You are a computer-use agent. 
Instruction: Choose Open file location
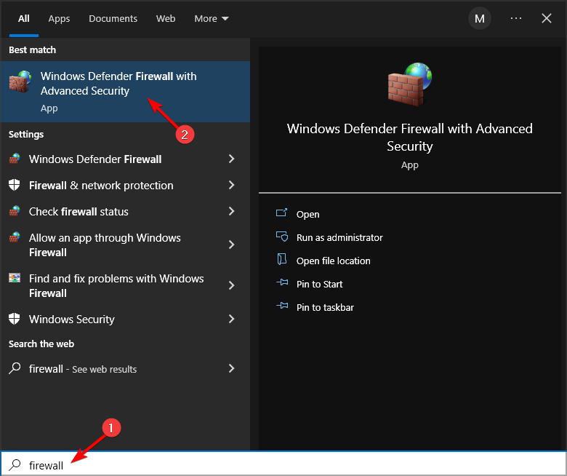tap(334, 261)
